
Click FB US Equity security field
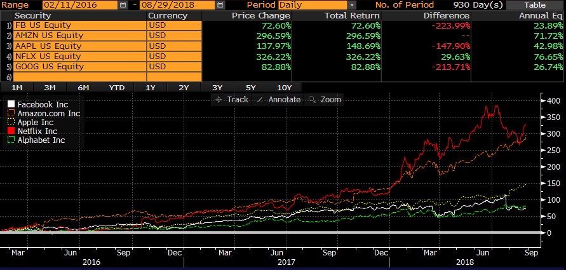coord(79,25)
